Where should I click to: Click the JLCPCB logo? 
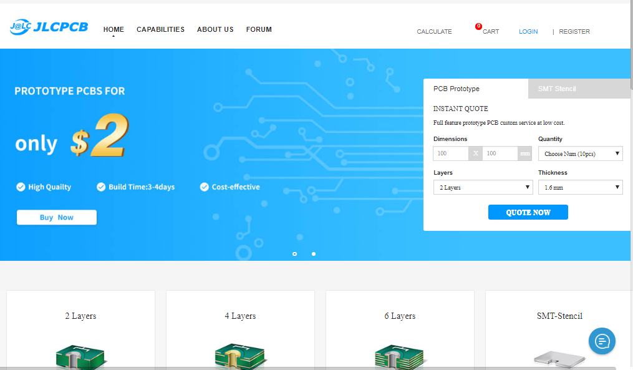[49, 27]
